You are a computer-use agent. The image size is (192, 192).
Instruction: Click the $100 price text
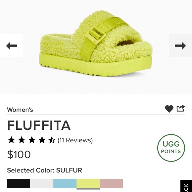pos(19,154)
